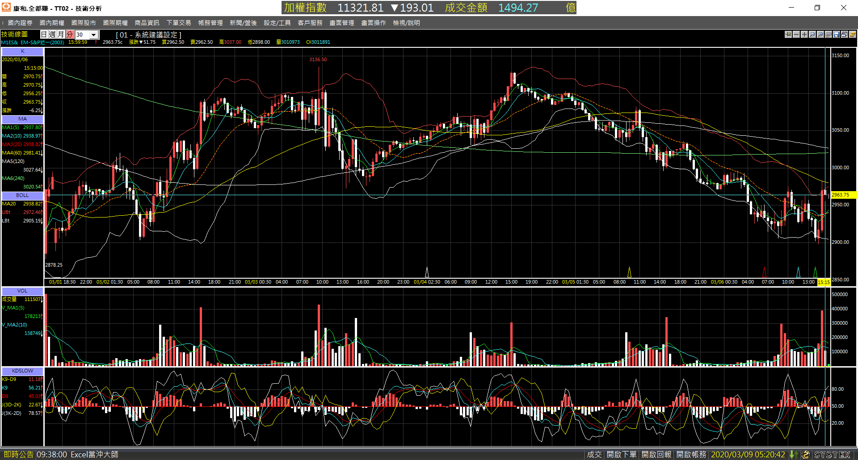The height and width of the screenshot is (460, 858).
Task: Select the 週 weekly period toggle
Action: (52, 34)
